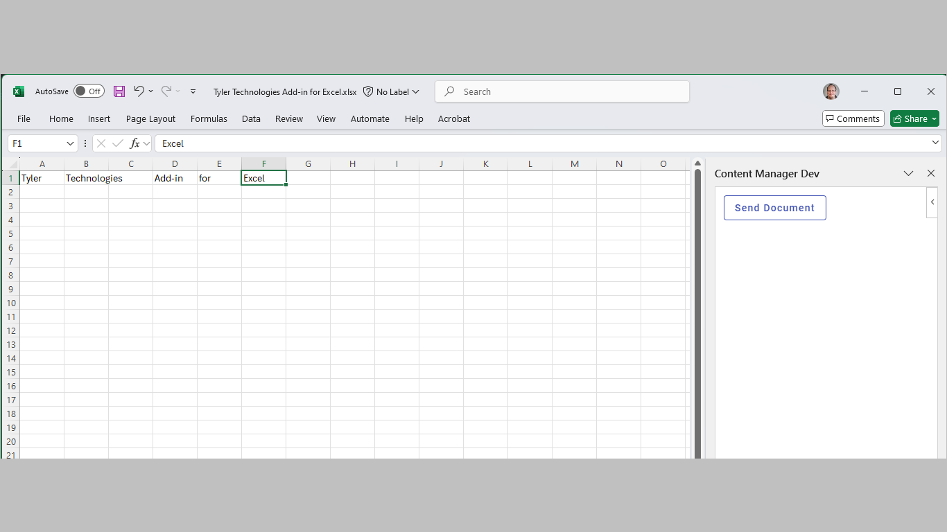The height and width of the screenshot is (532, 947).
Task: Open the Content Manager Dev pane options chevron
Action: (x=908, y=173)
